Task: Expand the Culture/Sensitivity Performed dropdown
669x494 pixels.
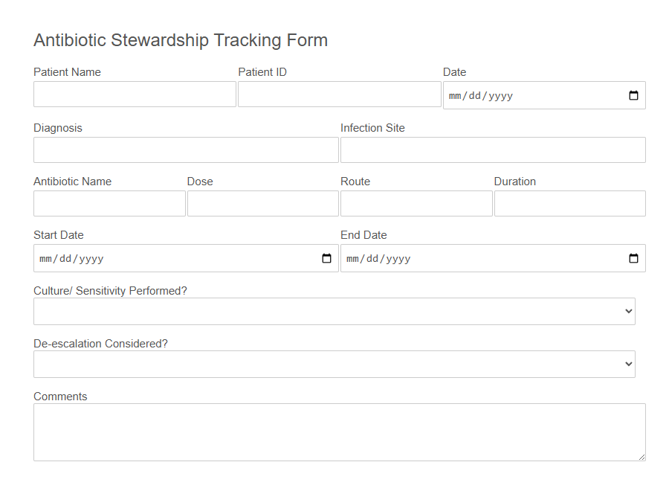Action: pos(334,312)
